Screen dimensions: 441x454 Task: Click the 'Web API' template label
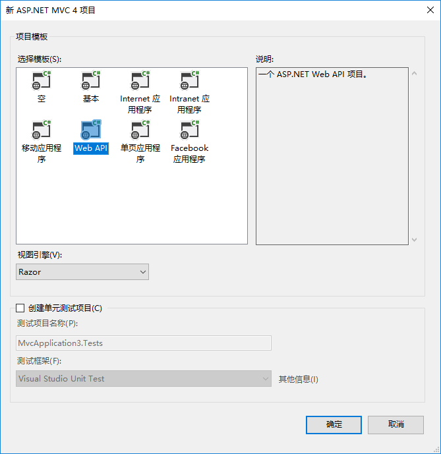(x=91, y=148)
